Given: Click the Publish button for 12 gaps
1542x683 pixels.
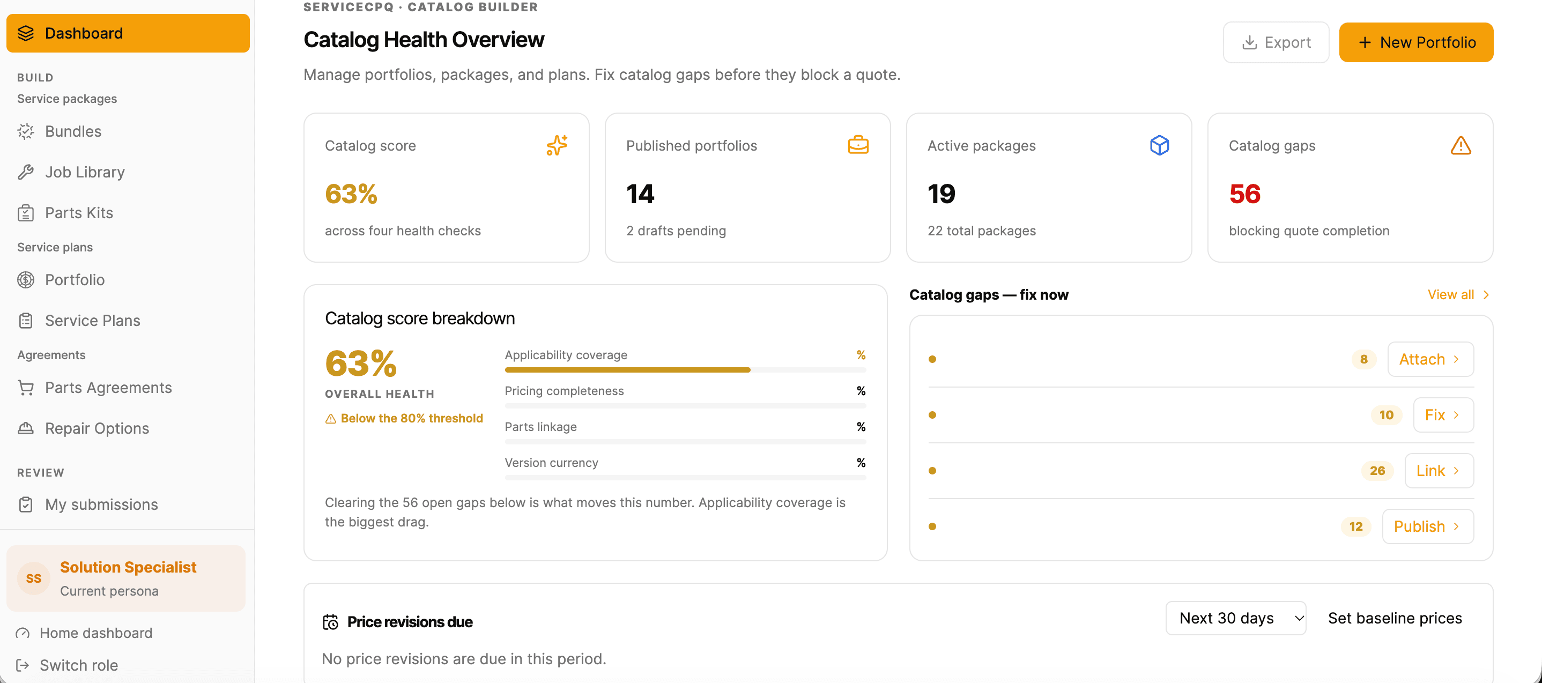Looking at the screenshot, I should [1428, 527].
